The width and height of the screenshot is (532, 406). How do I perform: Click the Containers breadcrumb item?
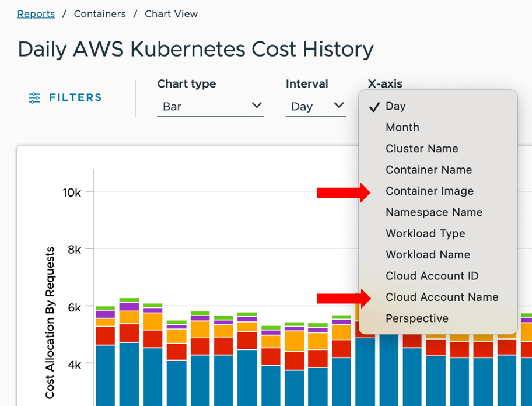point(100,13)
